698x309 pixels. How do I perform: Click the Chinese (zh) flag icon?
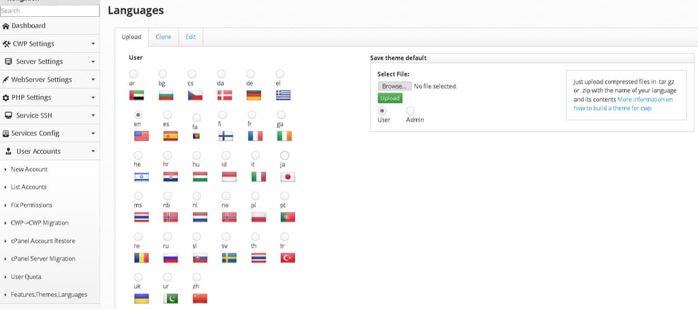tap(200, 298)
